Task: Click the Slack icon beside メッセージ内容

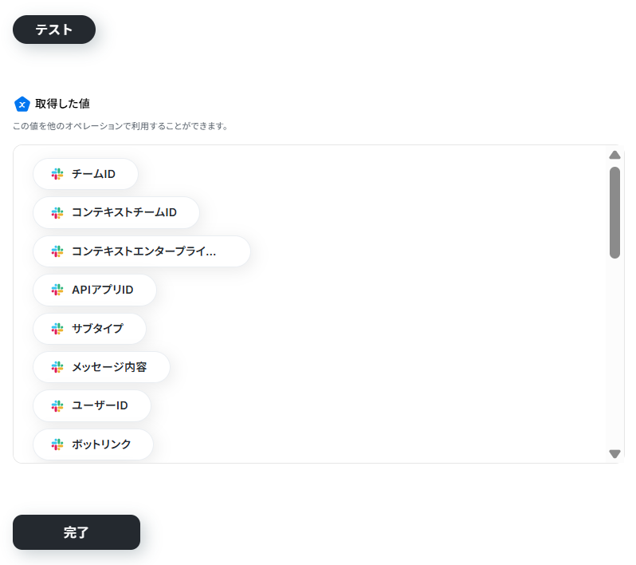Action: [x=57, y=367]
